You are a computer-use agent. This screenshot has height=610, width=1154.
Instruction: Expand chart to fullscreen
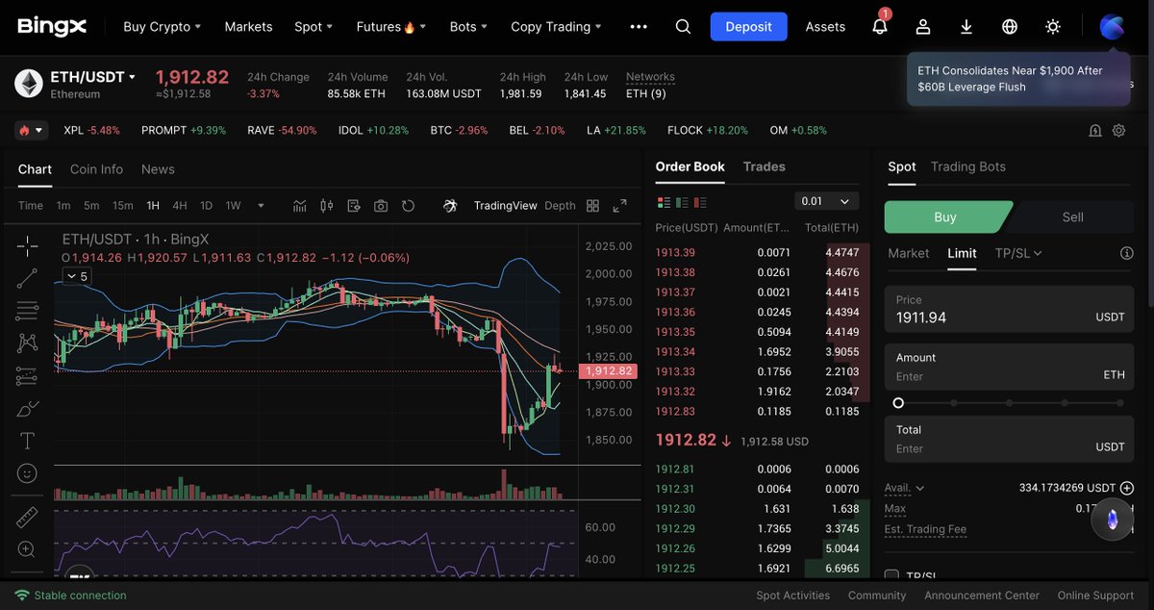pos(619,205)
